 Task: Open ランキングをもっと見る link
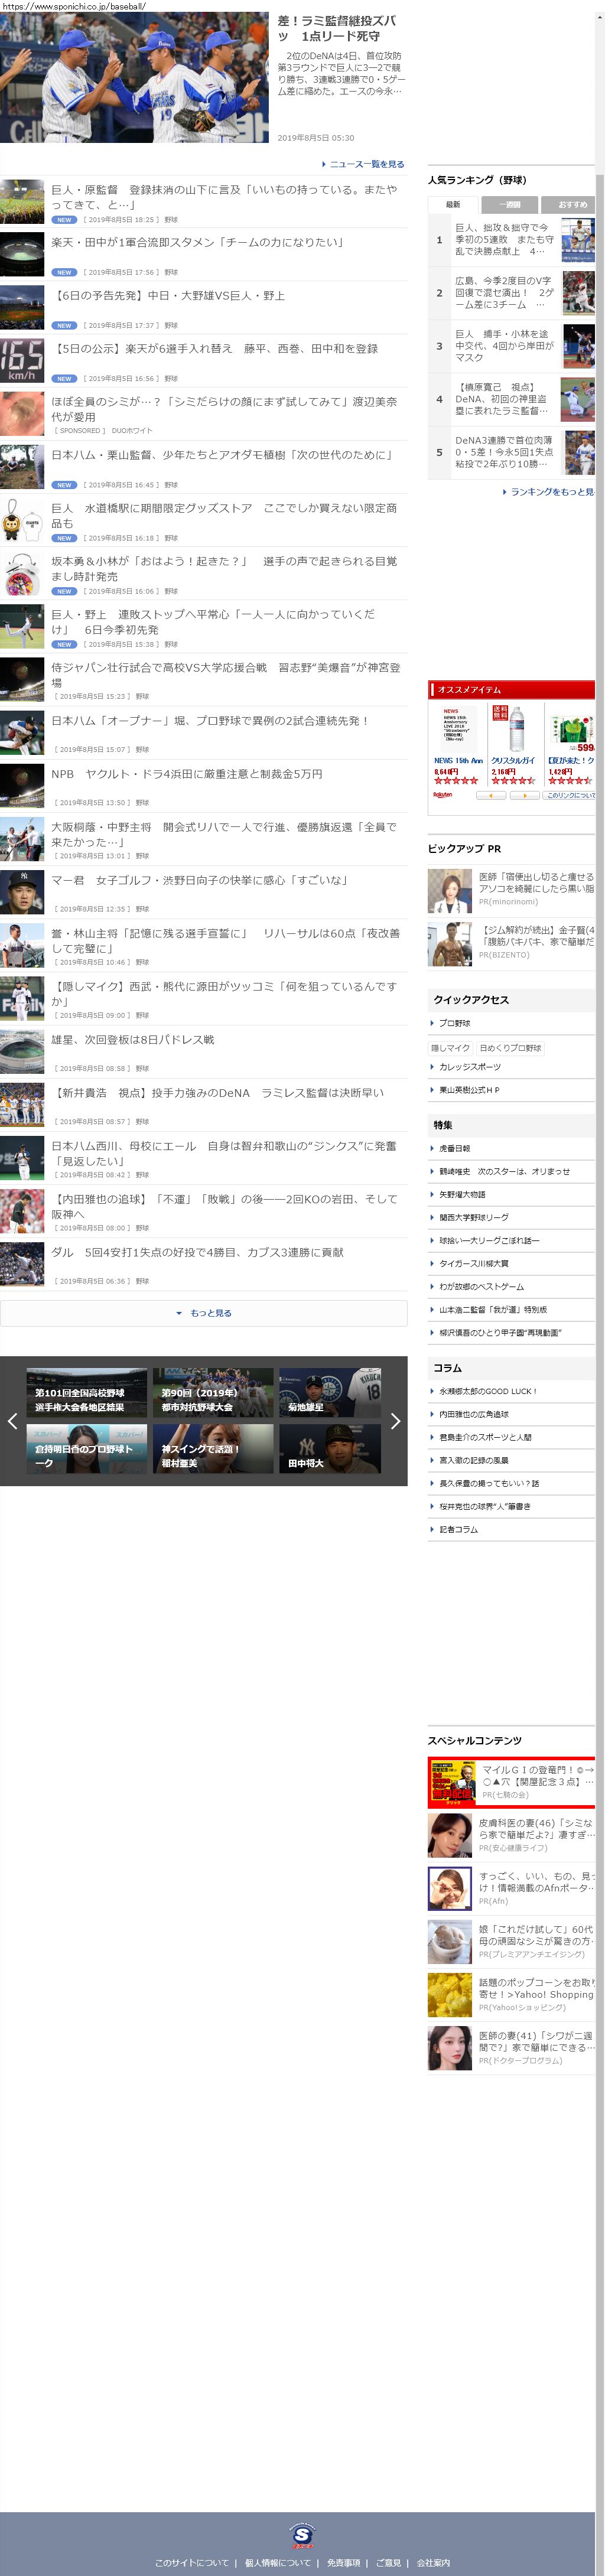coord(551,492)
